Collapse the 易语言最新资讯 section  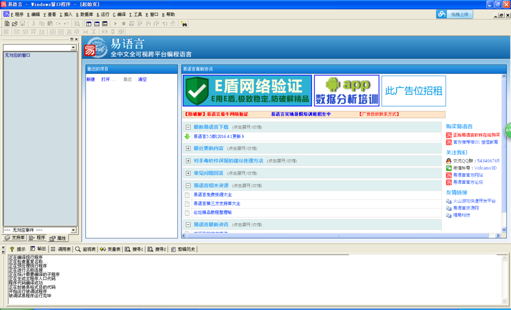[x=188, y=225]
